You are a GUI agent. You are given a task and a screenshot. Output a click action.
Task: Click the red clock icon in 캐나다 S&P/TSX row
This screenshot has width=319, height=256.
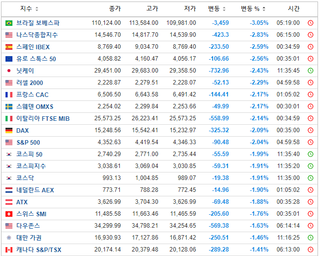(x=311, y=250)
